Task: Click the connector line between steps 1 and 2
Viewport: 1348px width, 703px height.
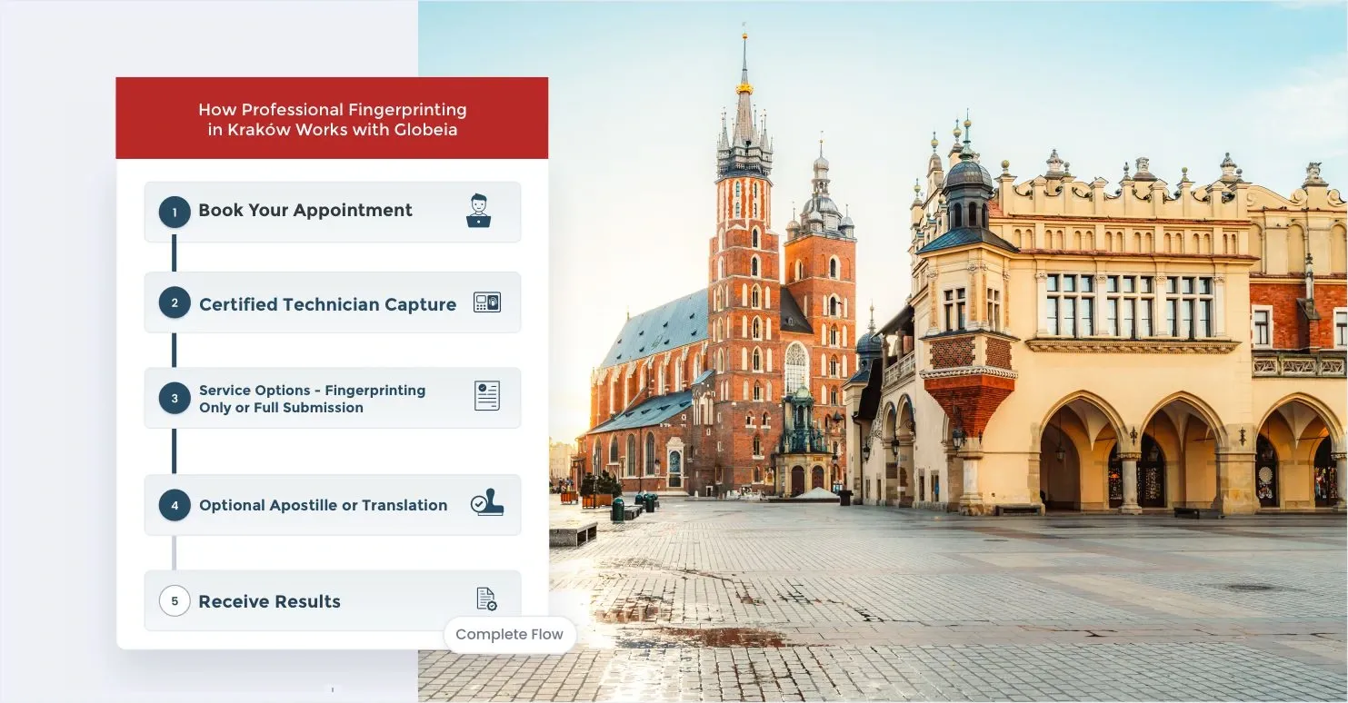Action: tap(175, 254)
